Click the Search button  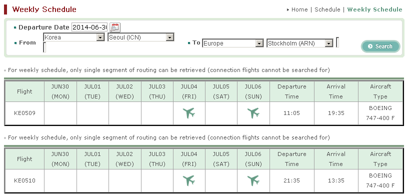pos(380,46)
